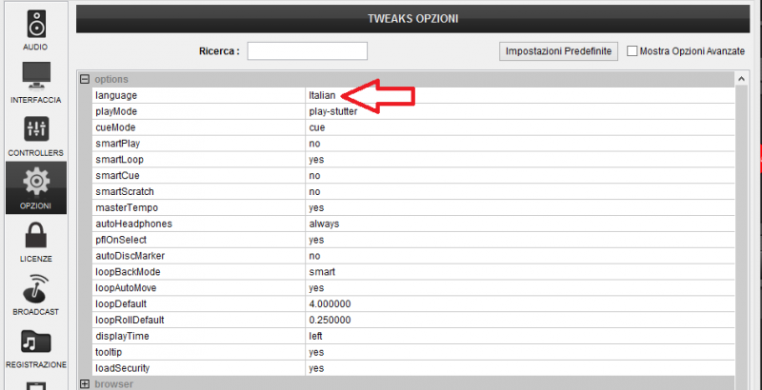
Task: Open the Licenze lock section
Action: tap(36, 241)
